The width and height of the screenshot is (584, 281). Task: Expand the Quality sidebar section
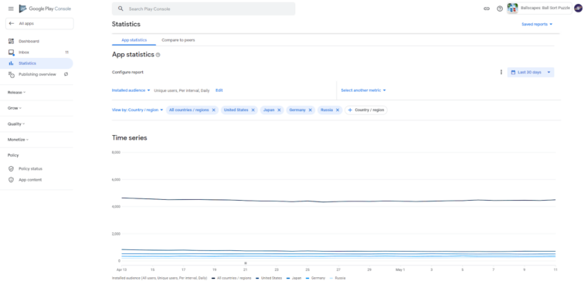pos(16,124)
